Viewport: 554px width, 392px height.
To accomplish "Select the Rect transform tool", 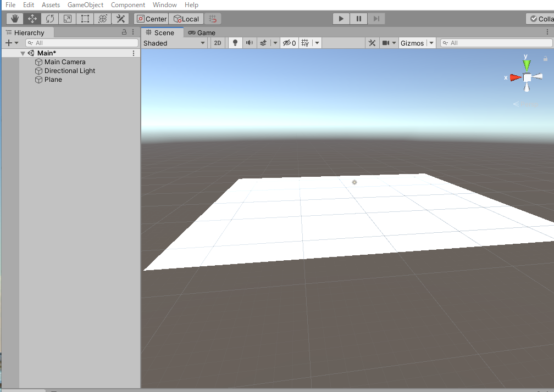I will [x=85, y=18].
